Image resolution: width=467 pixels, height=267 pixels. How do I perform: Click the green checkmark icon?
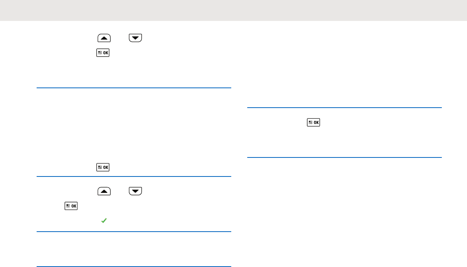[x=103, y=221]
